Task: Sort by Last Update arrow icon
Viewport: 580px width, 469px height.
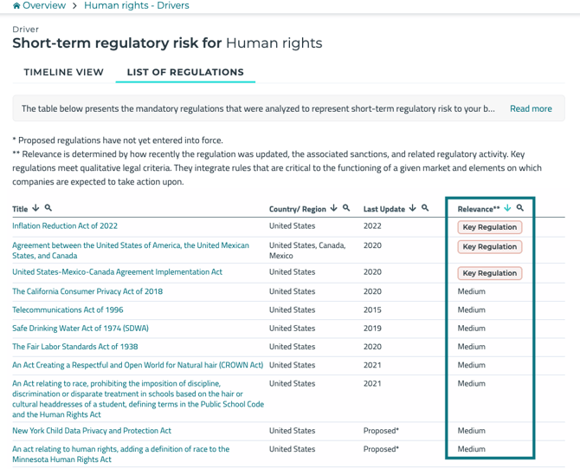Action: (413, 208)
